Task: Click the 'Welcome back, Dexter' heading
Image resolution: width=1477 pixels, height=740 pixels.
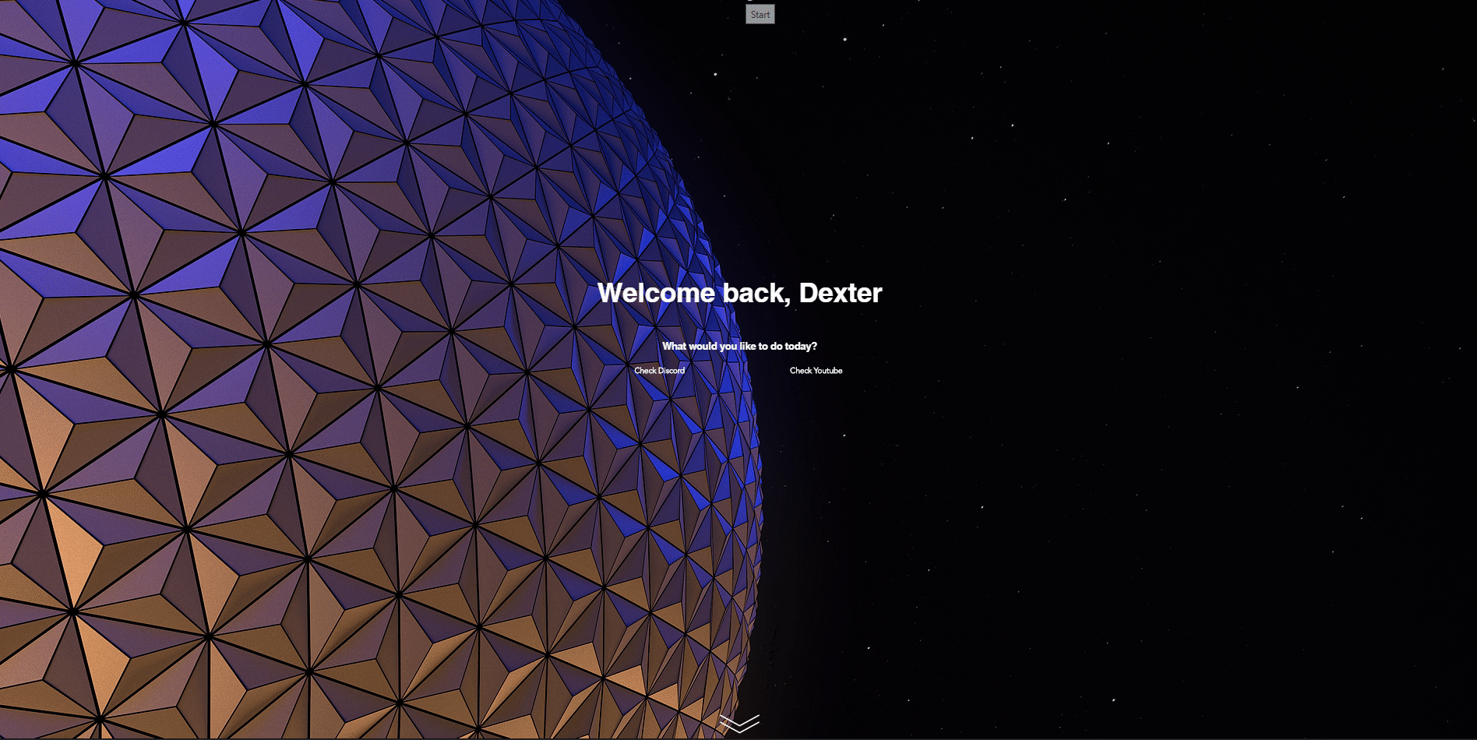Action: (739, 293)
